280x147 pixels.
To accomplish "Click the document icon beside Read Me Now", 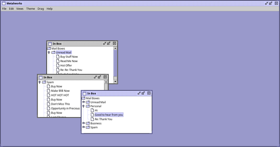I will point(58,61).
